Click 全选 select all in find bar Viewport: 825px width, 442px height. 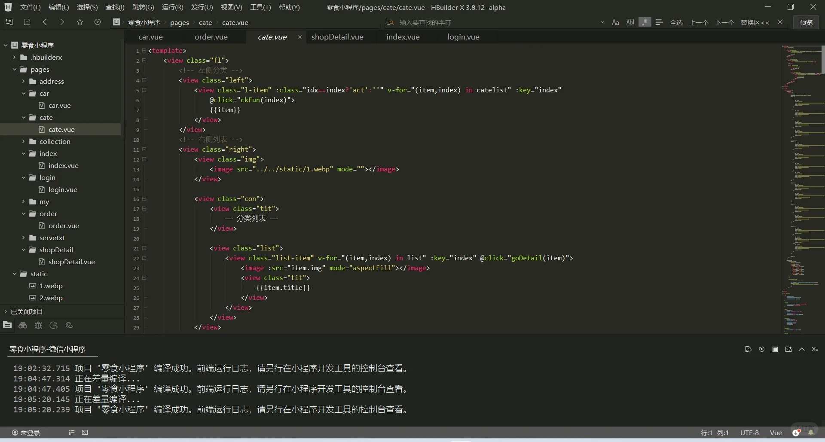(x=676, y=22)
